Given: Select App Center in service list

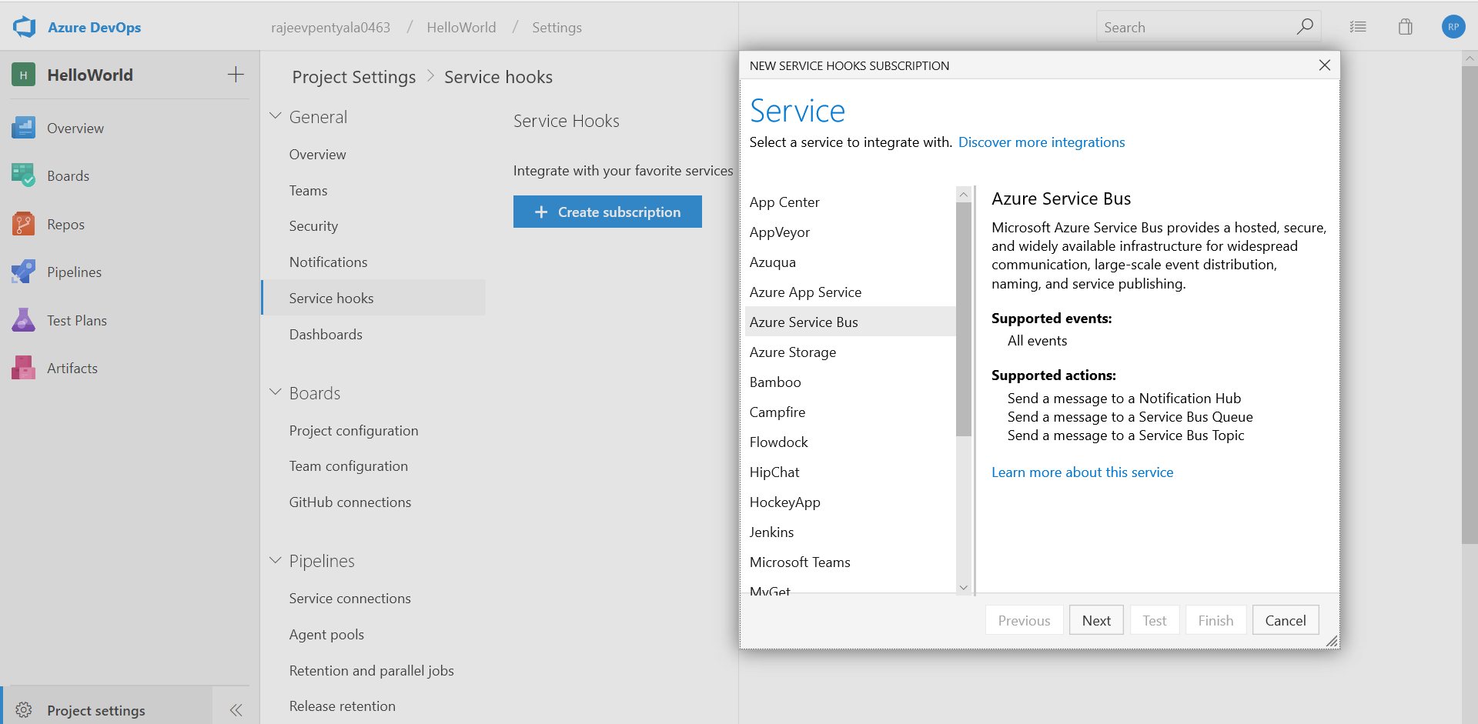Looking at the screenshot, I should tap(851, 202).
